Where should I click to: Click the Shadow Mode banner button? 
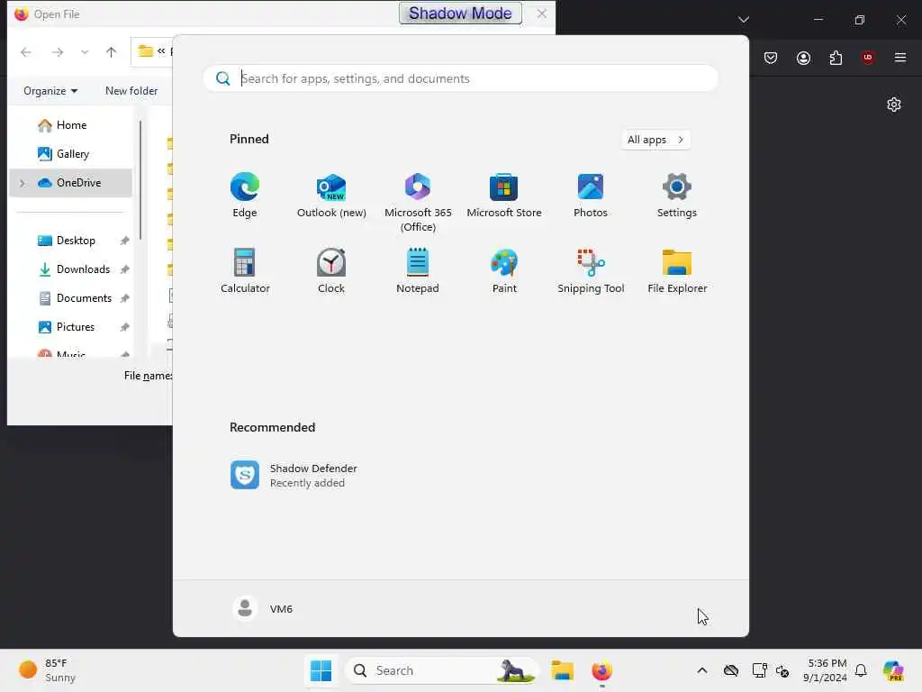coord(460,13)
